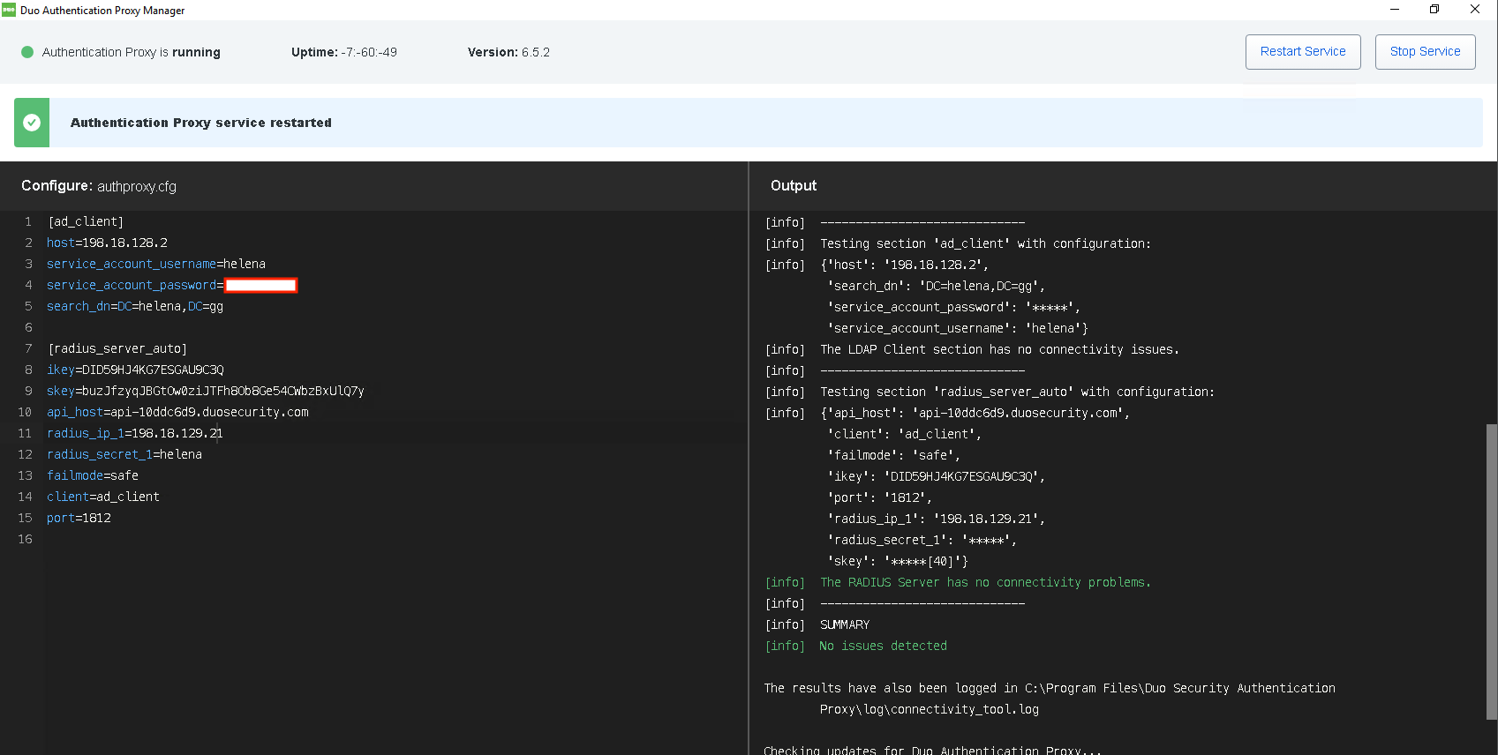Place cursor on the host=198.18.128.2 line

pyautogui.click(x=107, y=243)
